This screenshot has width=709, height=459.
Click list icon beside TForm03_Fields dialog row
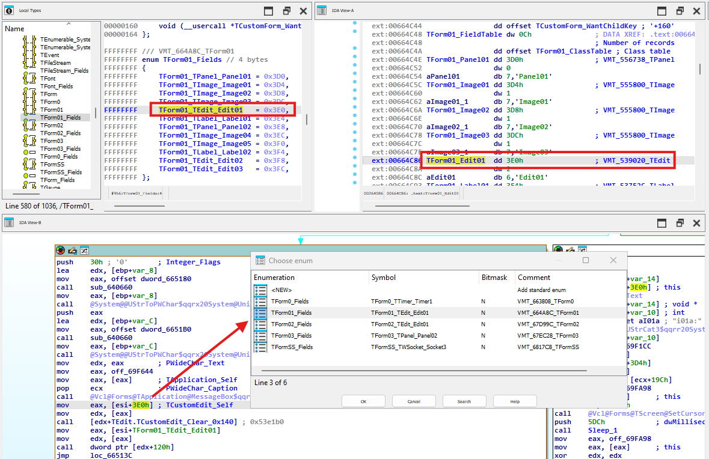pyautogui.click(x=260, y=336)
